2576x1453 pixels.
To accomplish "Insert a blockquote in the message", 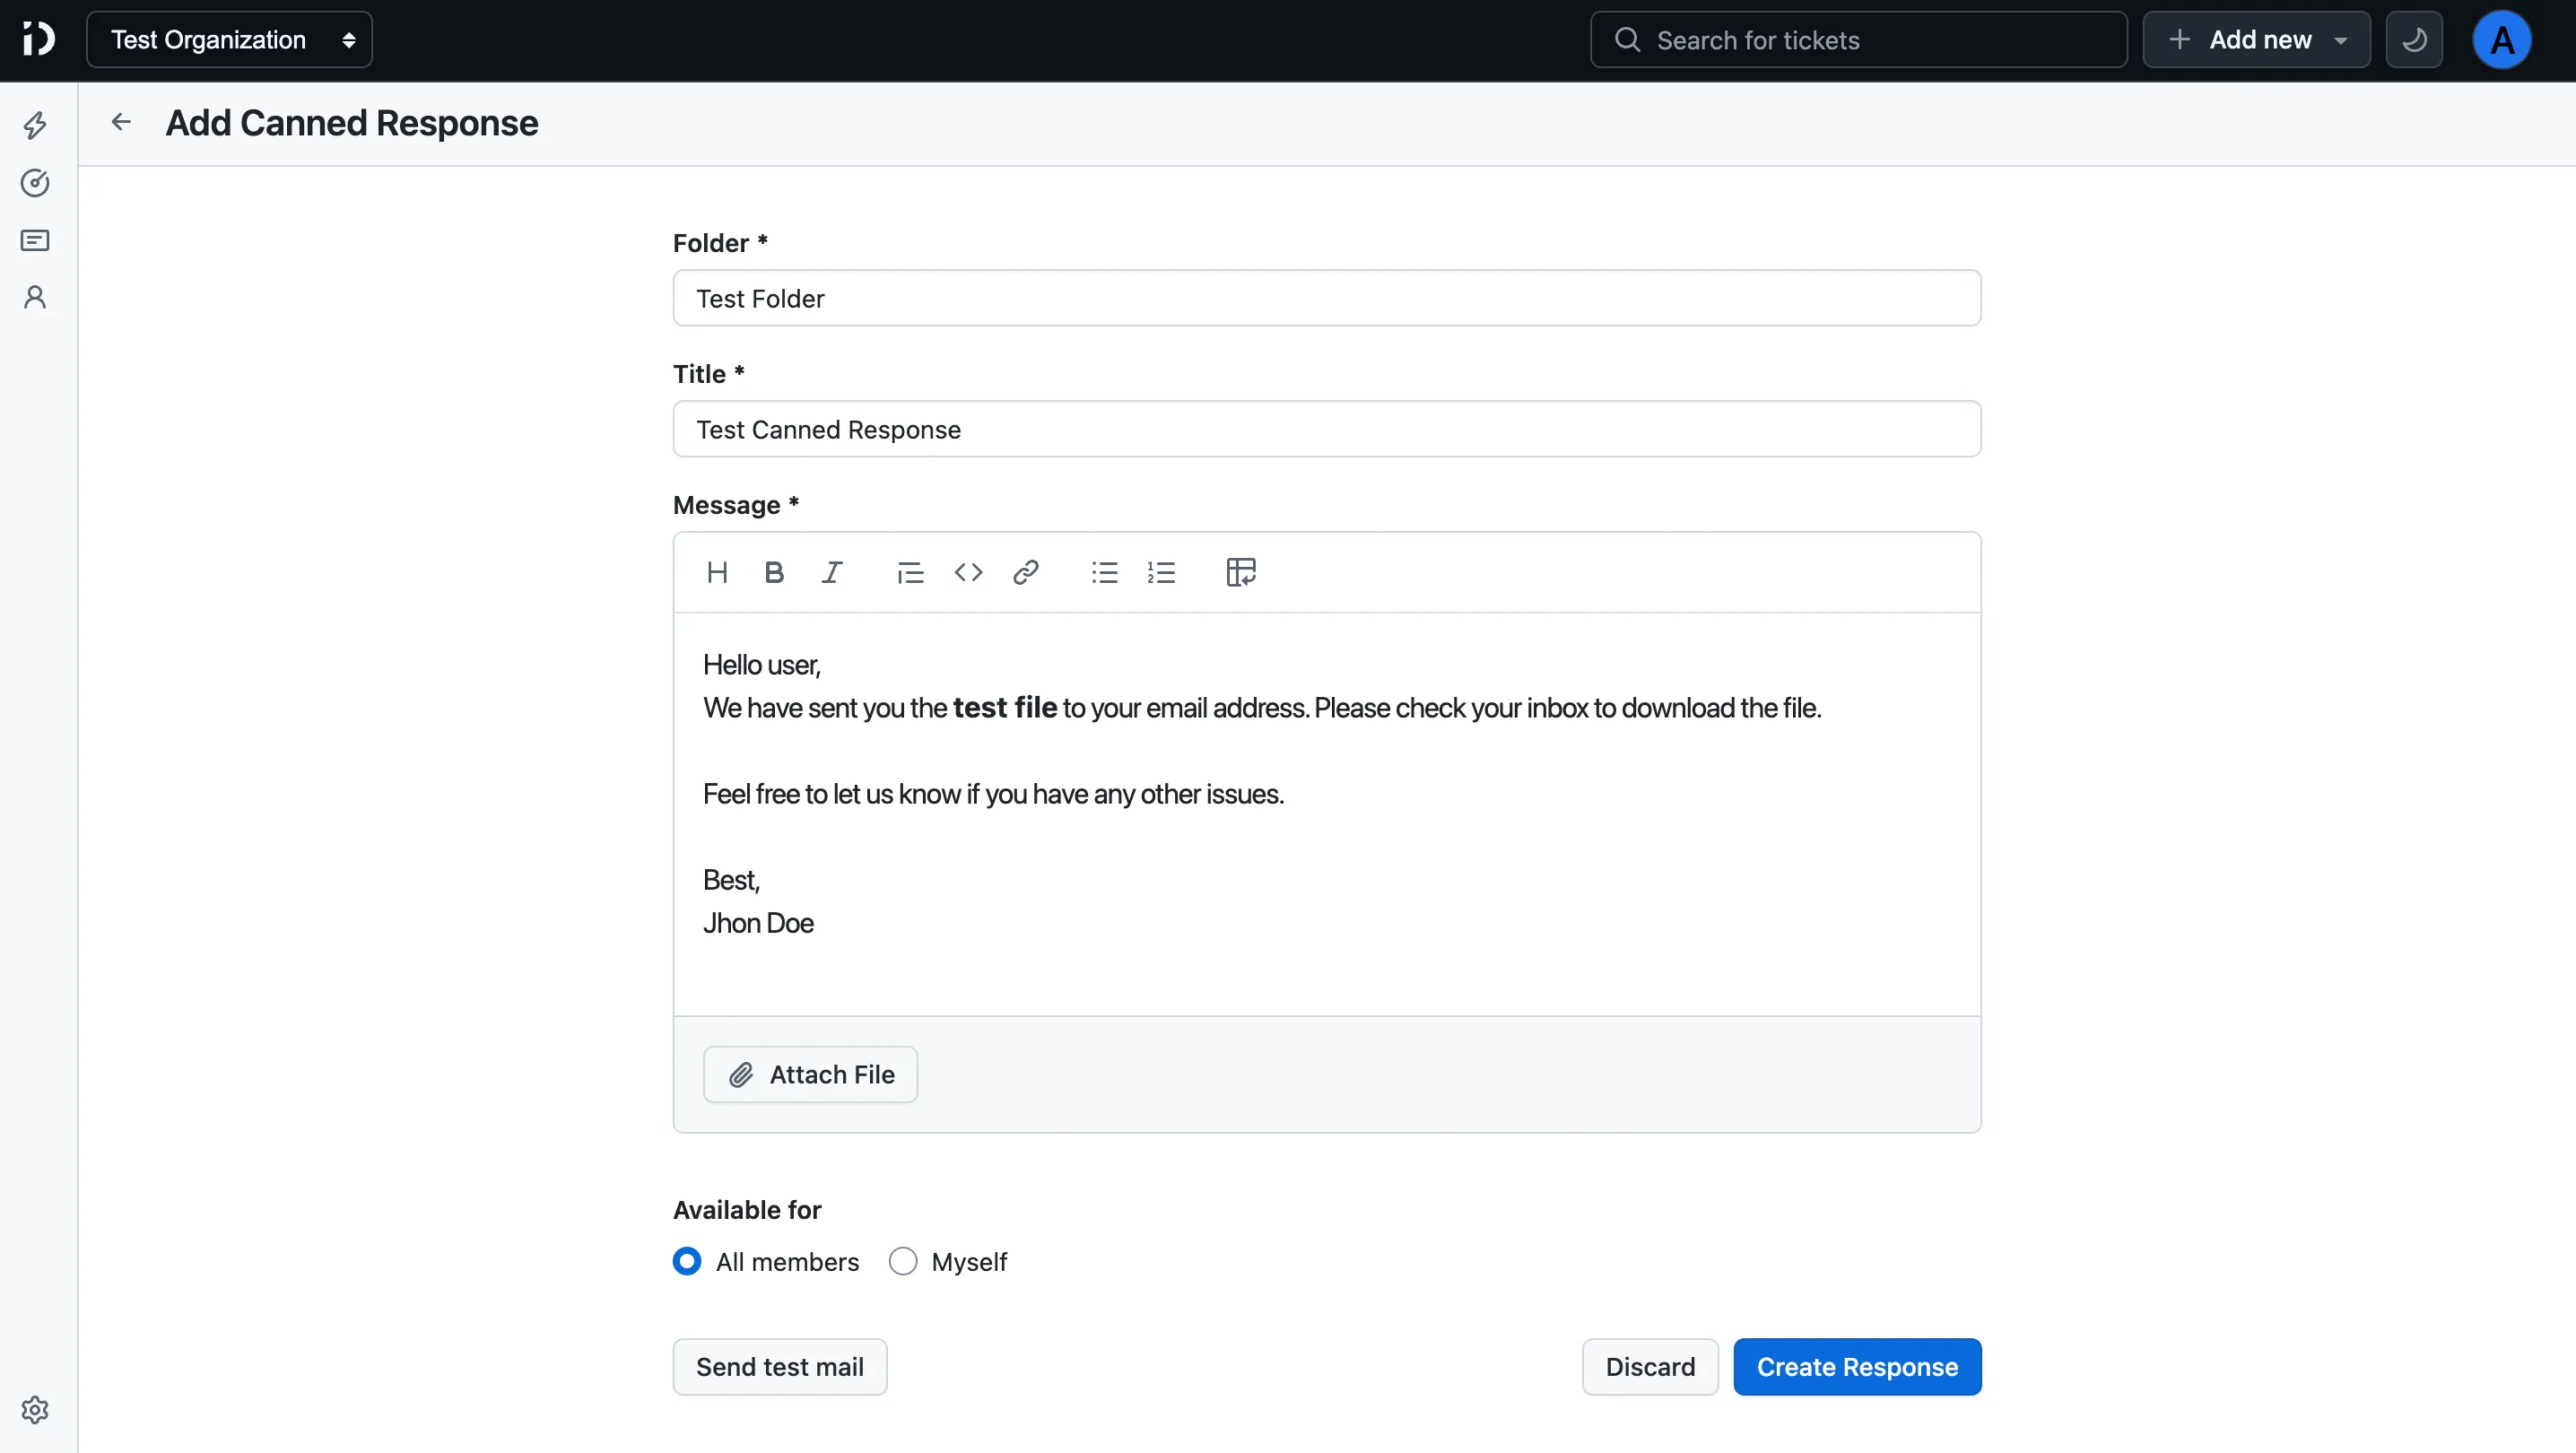I will click(909, 572).
